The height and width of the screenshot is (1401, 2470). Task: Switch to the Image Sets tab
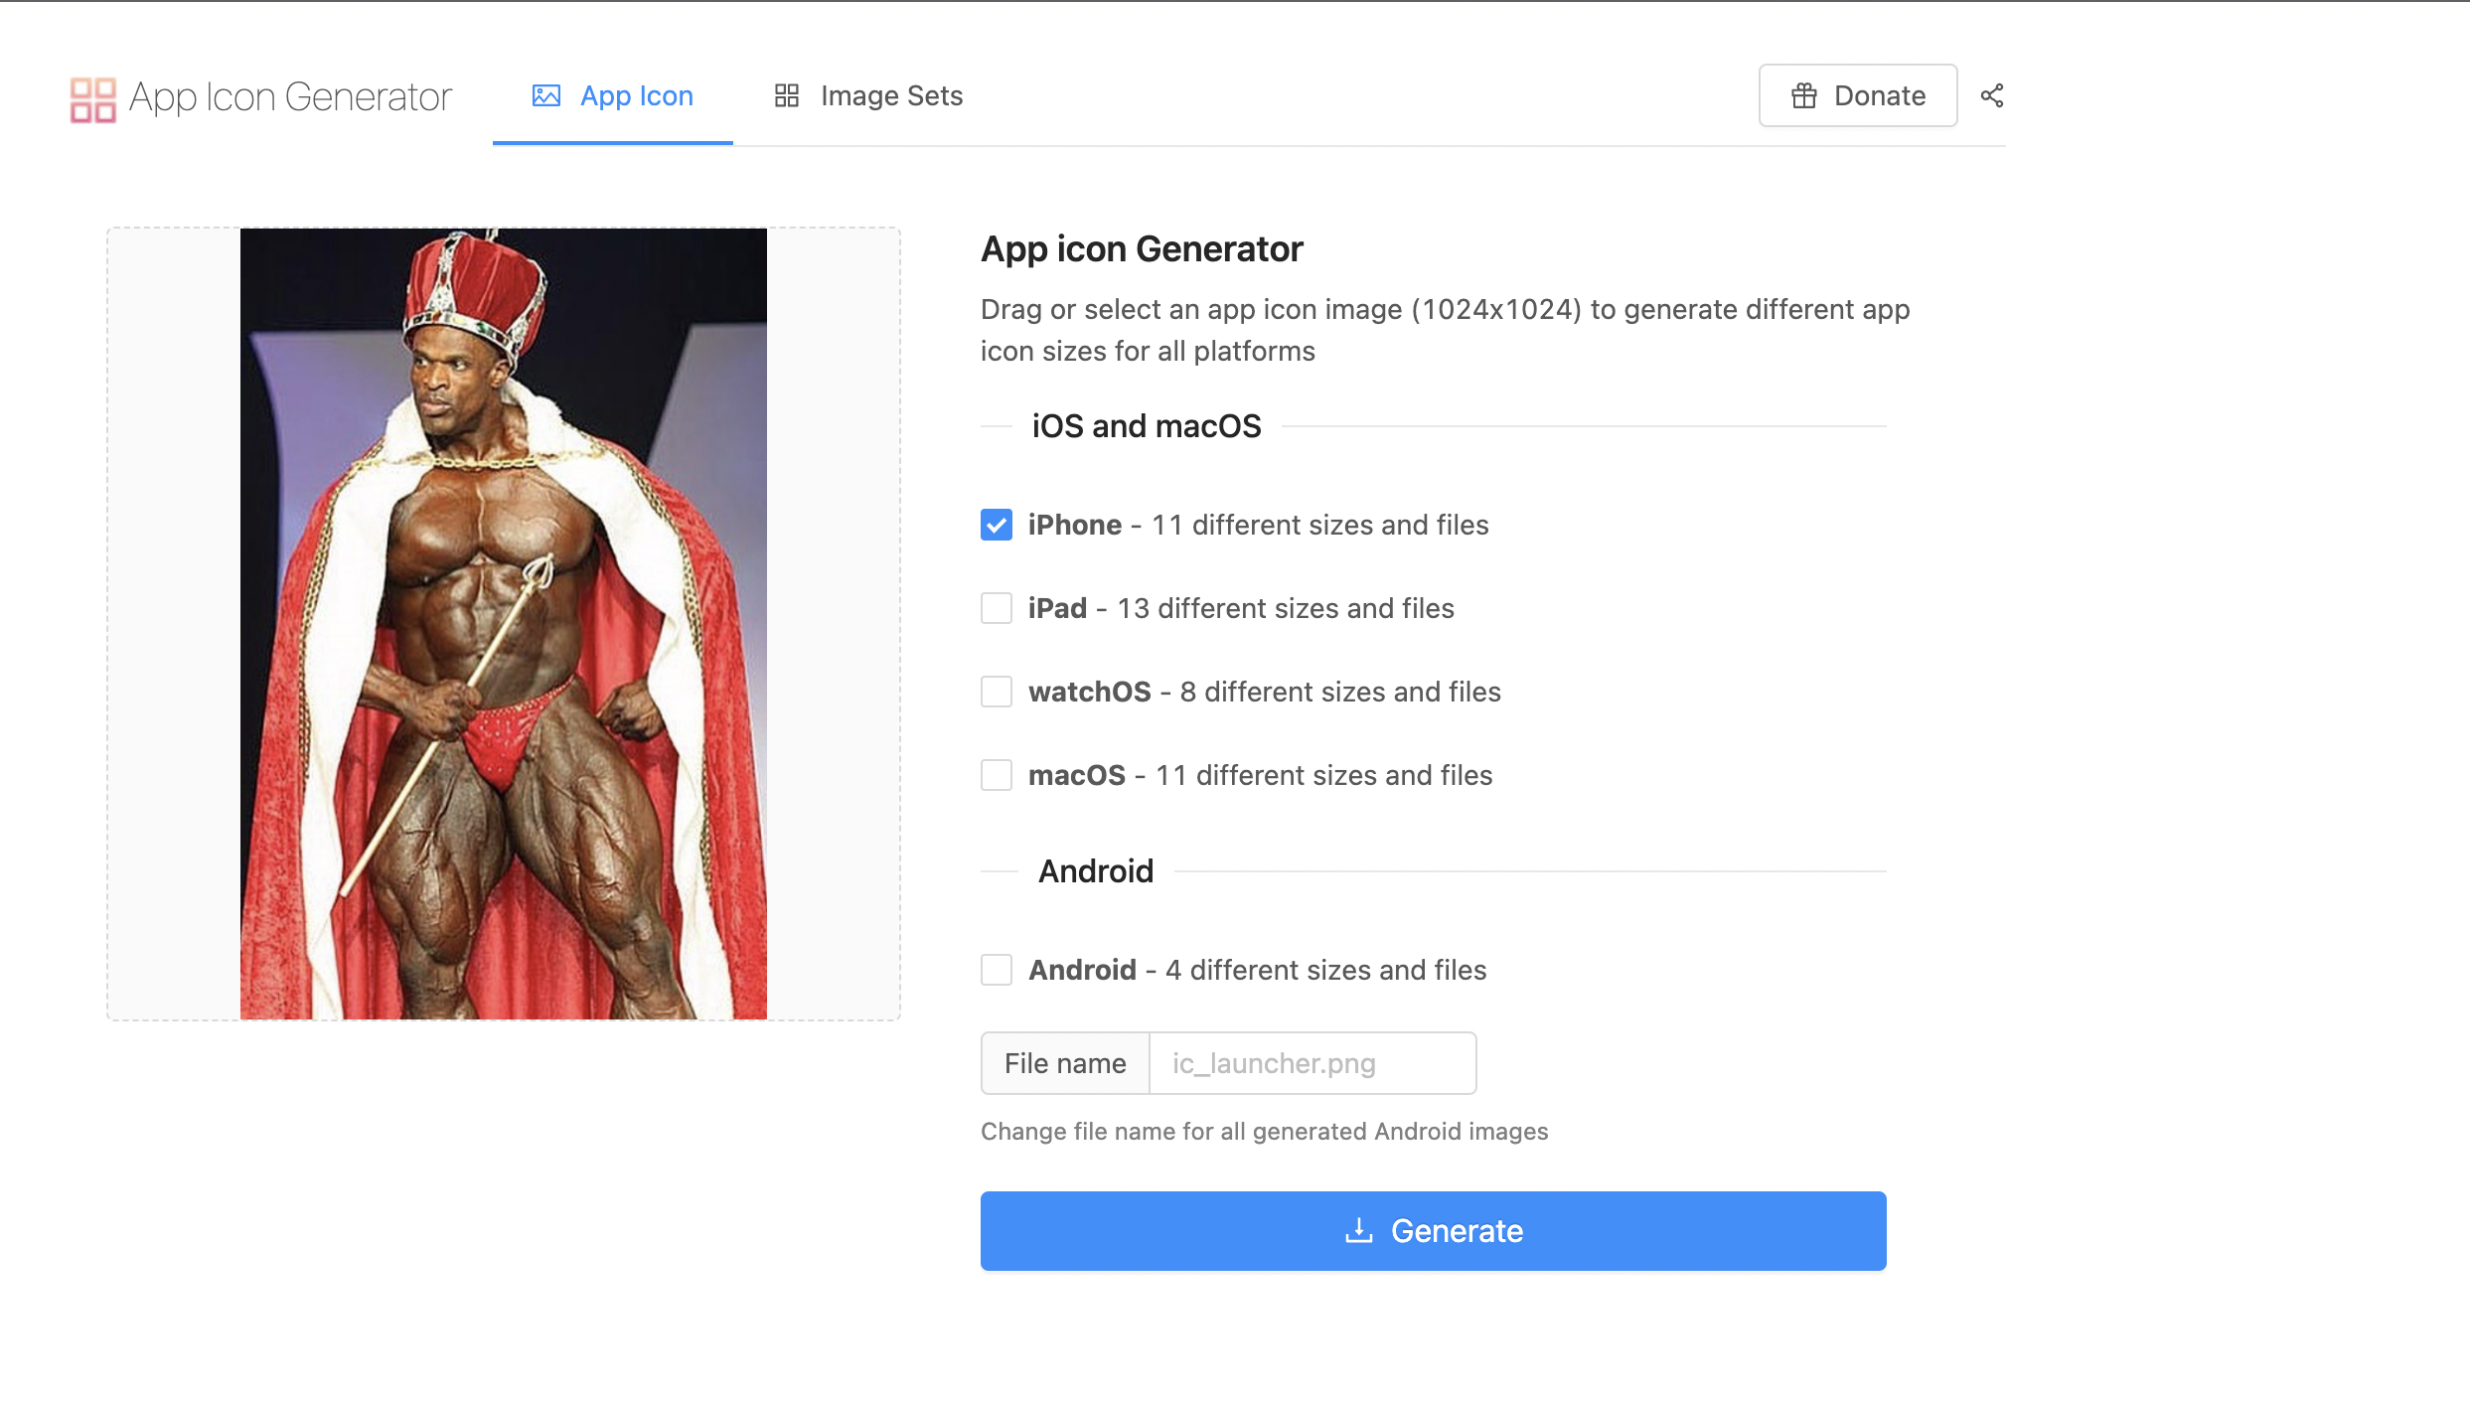tap(868, 95)
